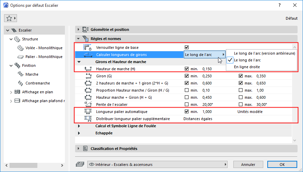Screen dimensions: 303x172
Task: Click the Escalier stair icon in tree
Action: point(14,30)
